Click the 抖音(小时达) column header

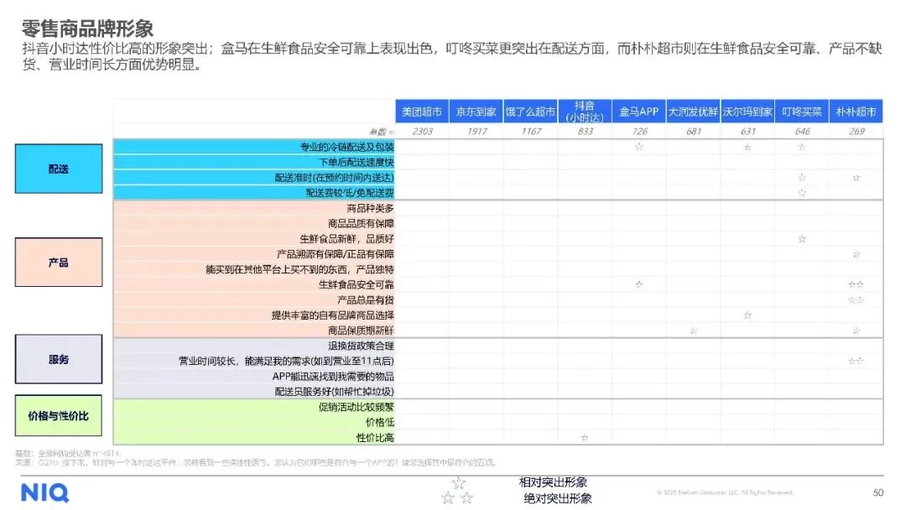coord(585,112)
